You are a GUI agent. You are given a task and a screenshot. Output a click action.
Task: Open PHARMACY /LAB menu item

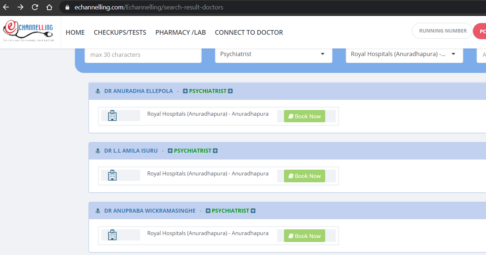(x=181, y=33)
